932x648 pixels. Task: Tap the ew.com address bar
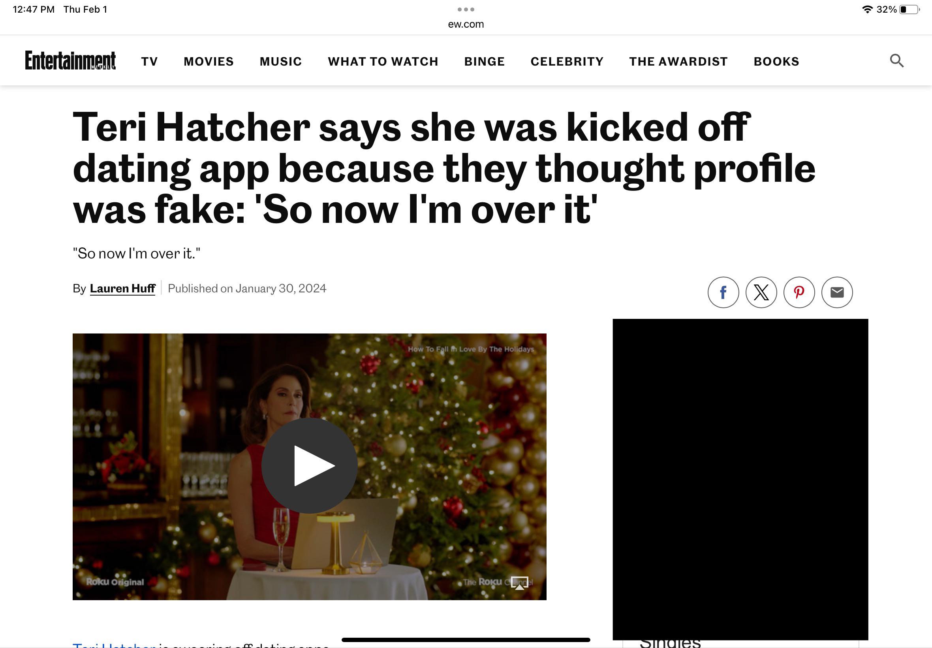pos(466,24)
